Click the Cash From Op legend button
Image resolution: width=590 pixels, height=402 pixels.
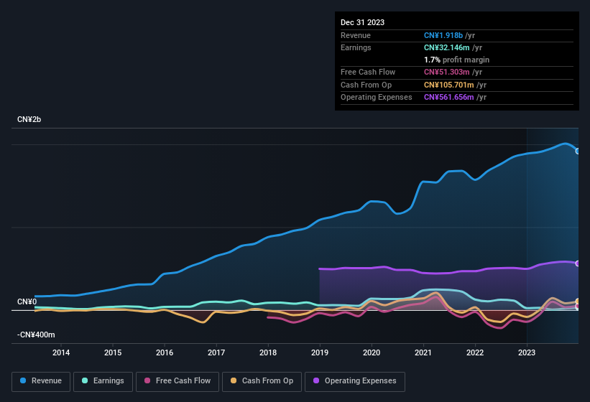pos(262,381)
